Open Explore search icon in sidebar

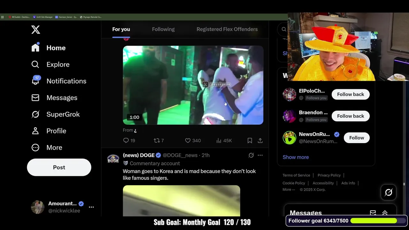pyautogui.click(x=35, y=64)
